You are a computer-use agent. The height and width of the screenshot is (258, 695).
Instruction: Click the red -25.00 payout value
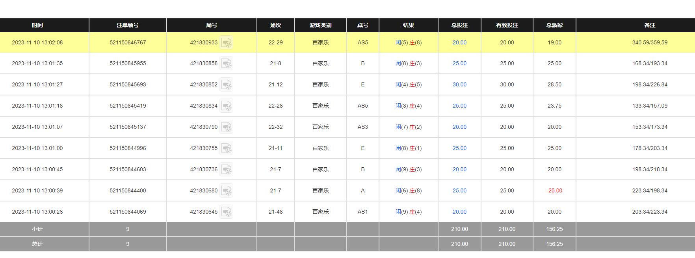(x=554, y=191)
